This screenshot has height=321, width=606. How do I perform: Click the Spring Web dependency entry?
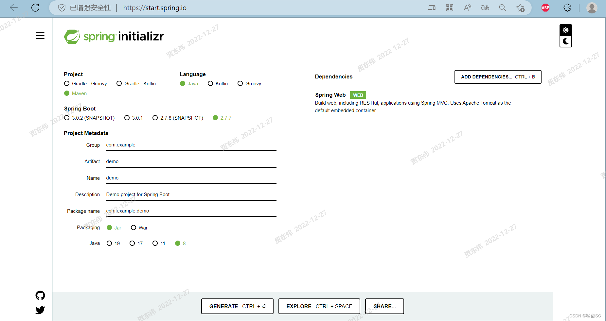428,103
